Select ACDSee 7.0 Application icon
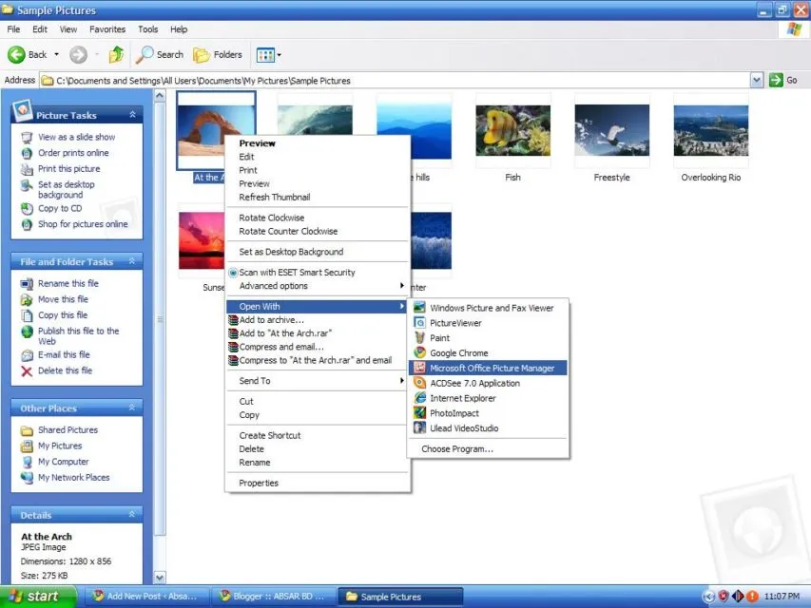This screenshot has width=811, height=608. [420, 383]
